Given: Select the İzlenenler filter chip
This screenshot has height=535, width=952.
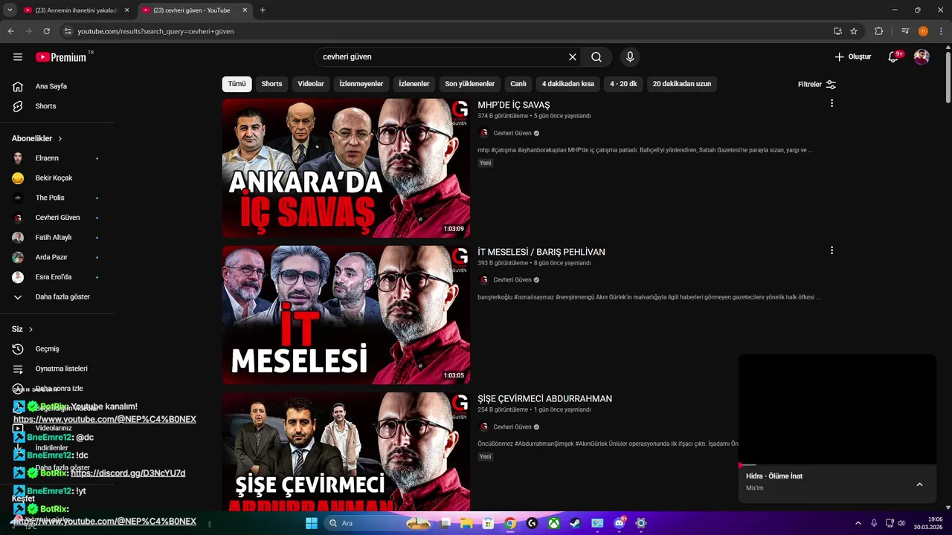Looking at the screenshot, I should (414, 84).
